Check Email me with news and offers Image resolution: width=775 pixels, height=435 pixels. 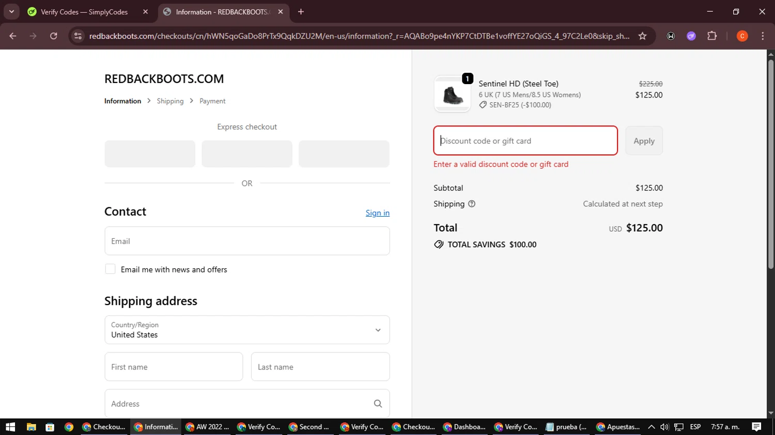pos(110,269)
